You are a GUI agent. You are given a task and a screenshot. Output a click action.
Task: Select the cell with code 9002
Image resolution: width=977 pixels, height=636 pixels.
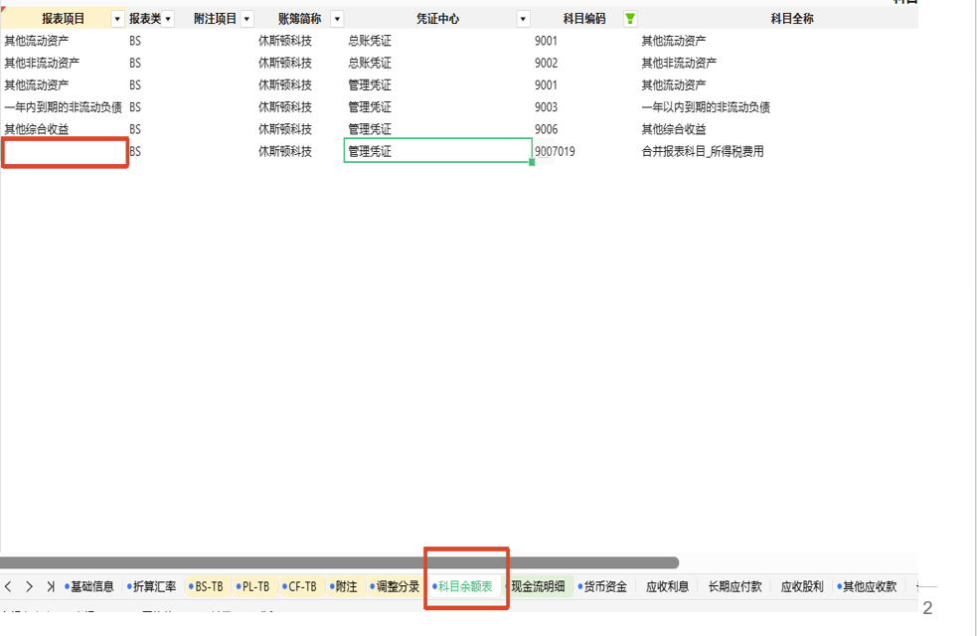(546, 63)
